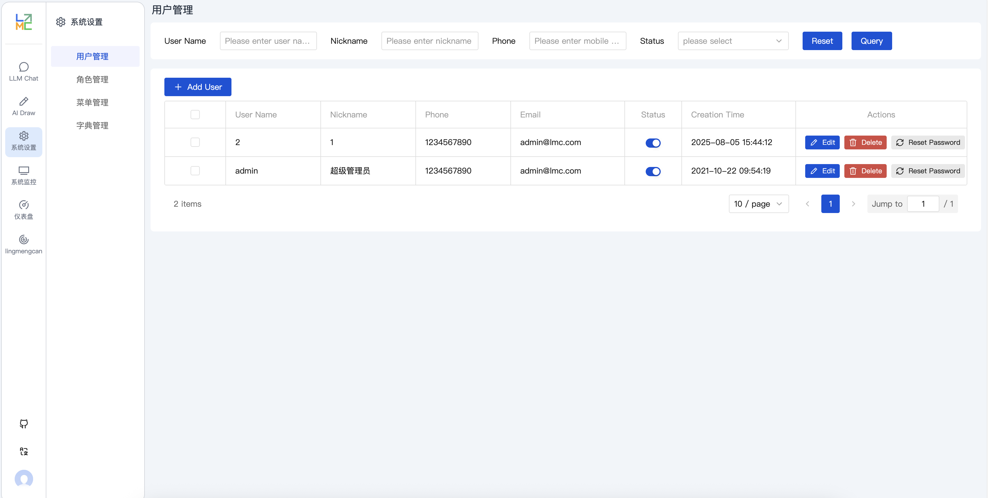Click the Query button
Screen dimensions: 988x498
tap(871, 41)
